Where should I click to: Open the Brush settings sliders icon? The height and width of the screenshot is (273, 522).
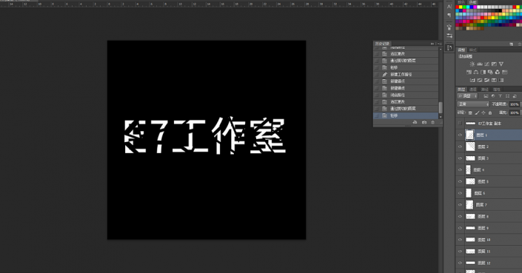coord(449,36)
